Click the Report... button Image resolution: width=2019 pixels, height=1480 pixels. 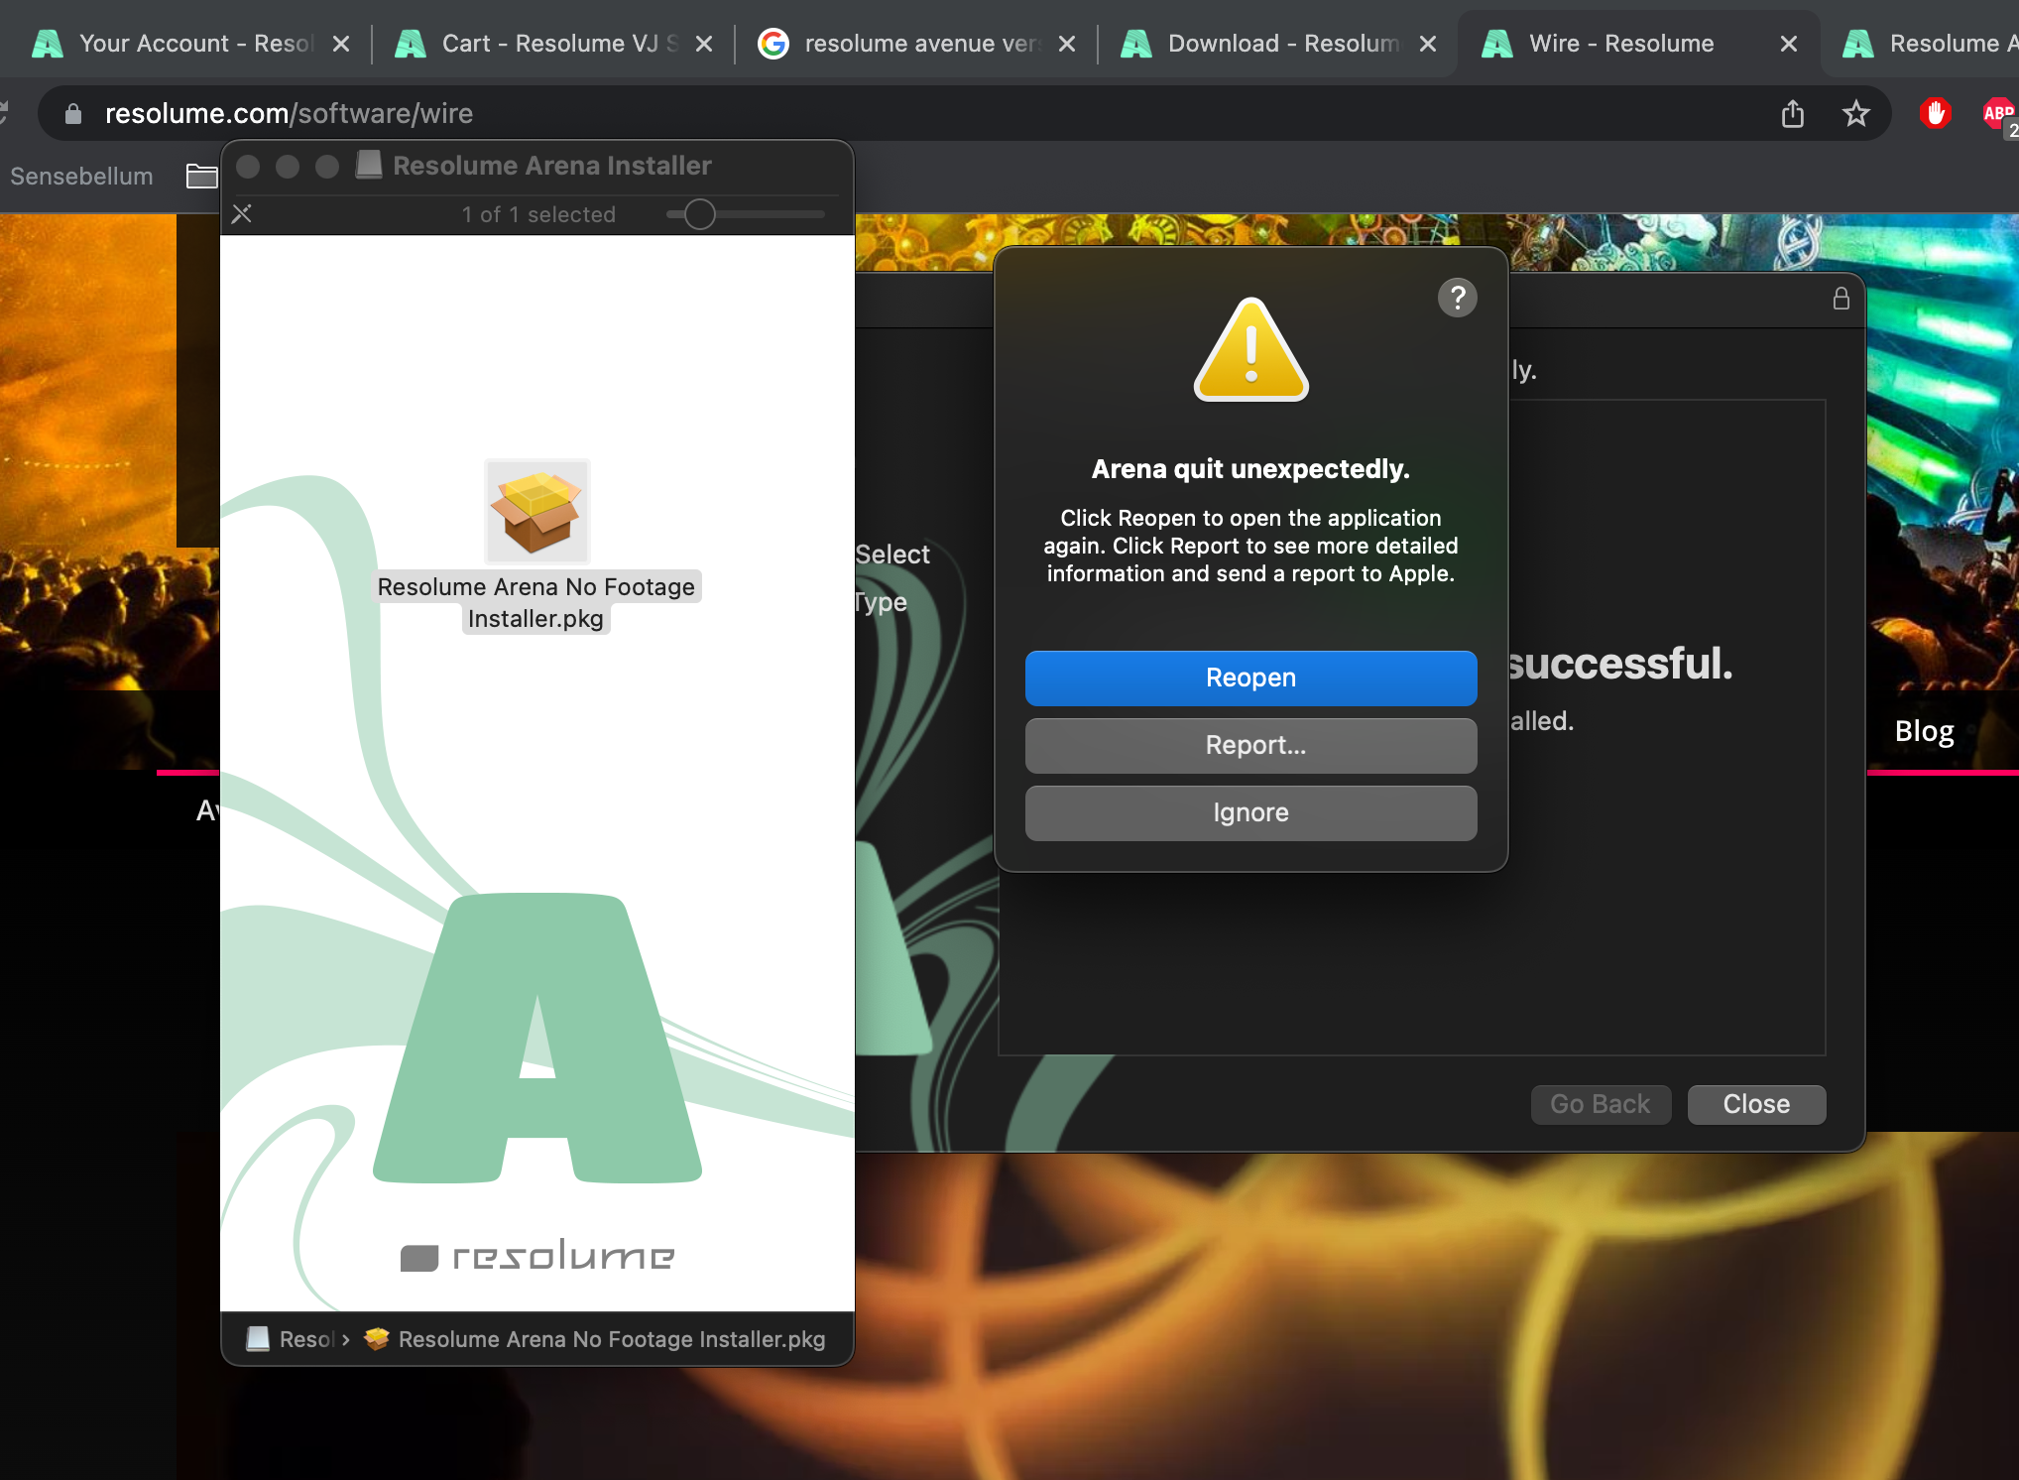coord(1250,745)
